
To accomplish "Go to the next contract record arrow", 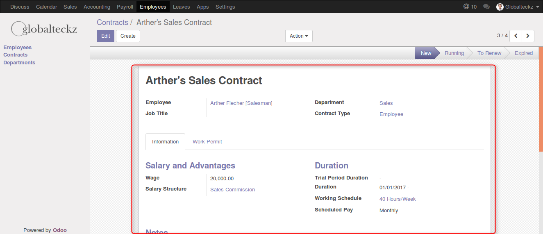I will (x=528, y=36).
